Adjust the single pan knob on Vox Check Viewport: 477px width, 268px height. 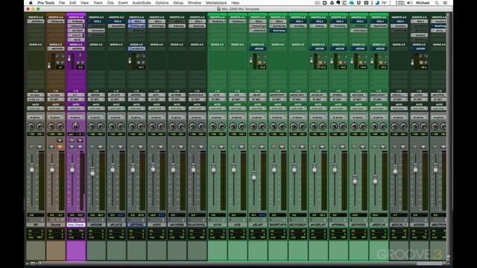pyautogui.click(x=75, y=126)
